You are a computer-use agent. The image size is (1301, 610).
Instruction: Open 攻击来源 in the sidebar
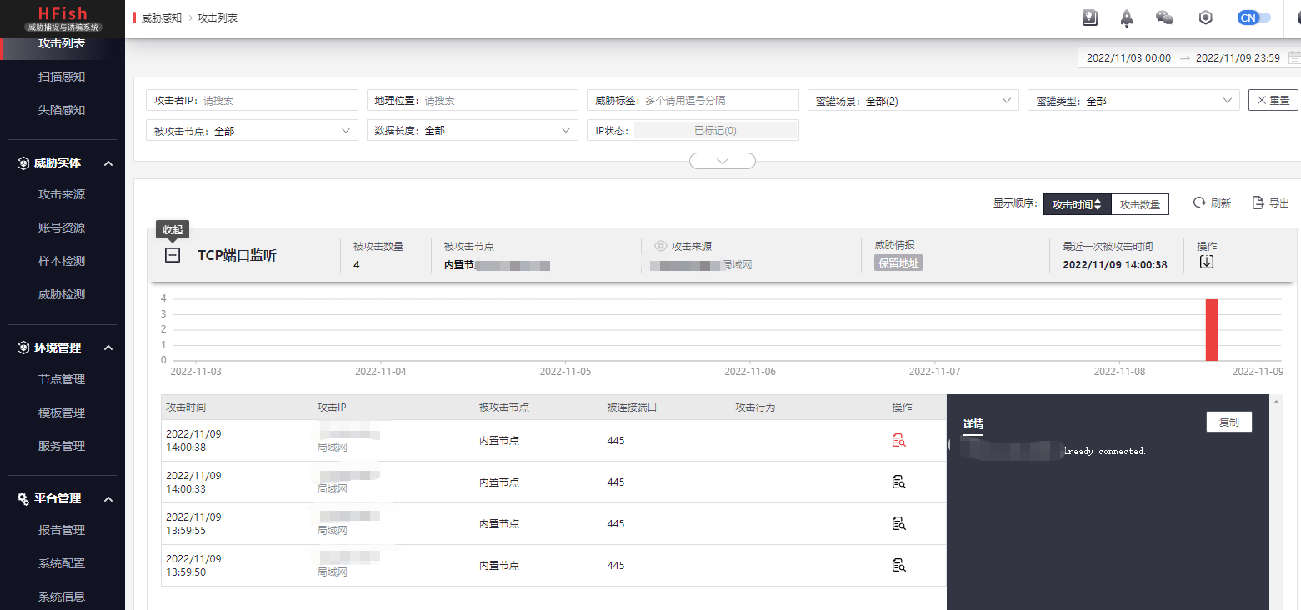[x=62, y=194]
